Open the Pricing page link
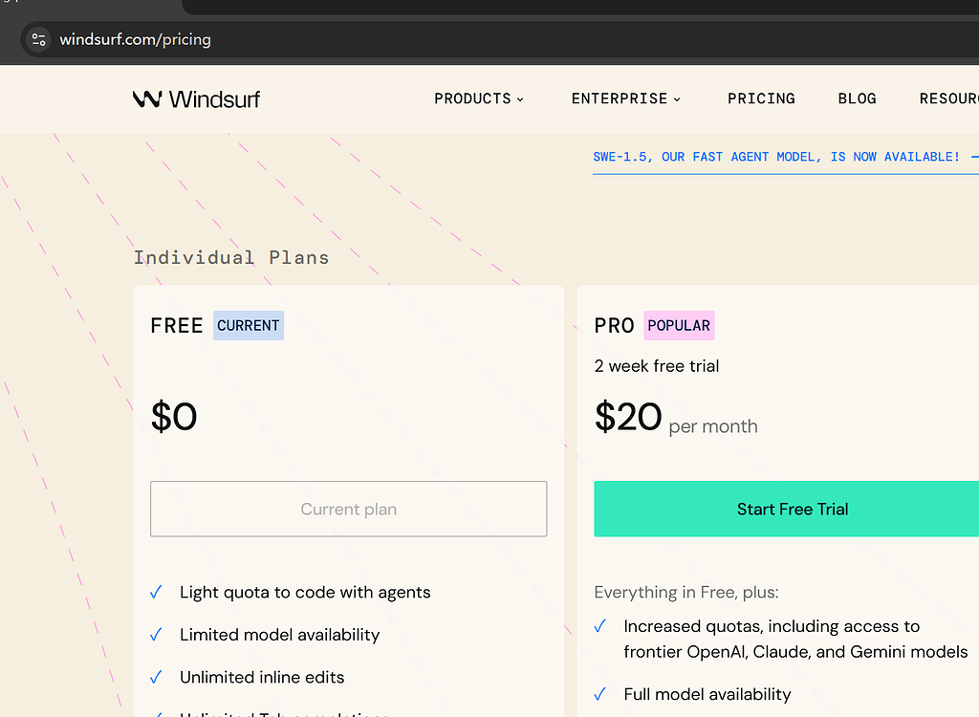979x717 pixels. tap(761, 98)
